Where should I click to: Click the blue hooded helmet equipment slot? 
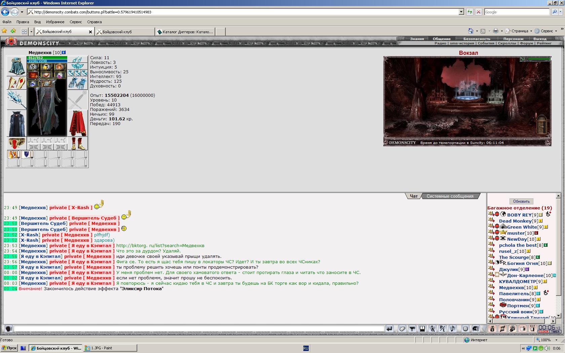tap(16, 66)
